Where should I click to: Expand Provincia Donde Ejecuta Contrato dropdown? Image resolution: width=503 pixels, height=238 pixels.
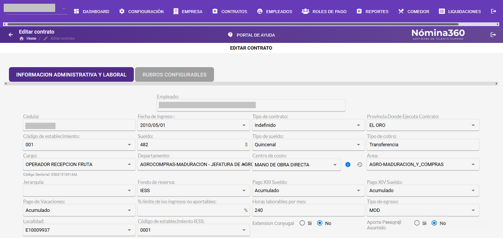click(x=473, y=125)
